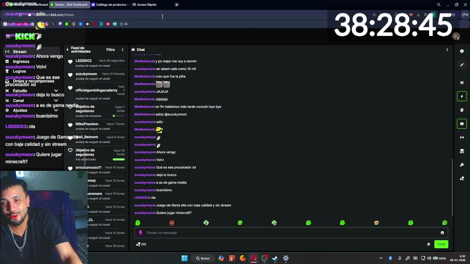
Task: Click the wrench tools icon in right sidebar
Action: point(462,165)
